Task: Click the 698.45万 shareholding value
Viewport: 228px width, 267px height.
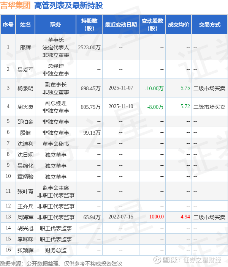Action: pos(90,88)
